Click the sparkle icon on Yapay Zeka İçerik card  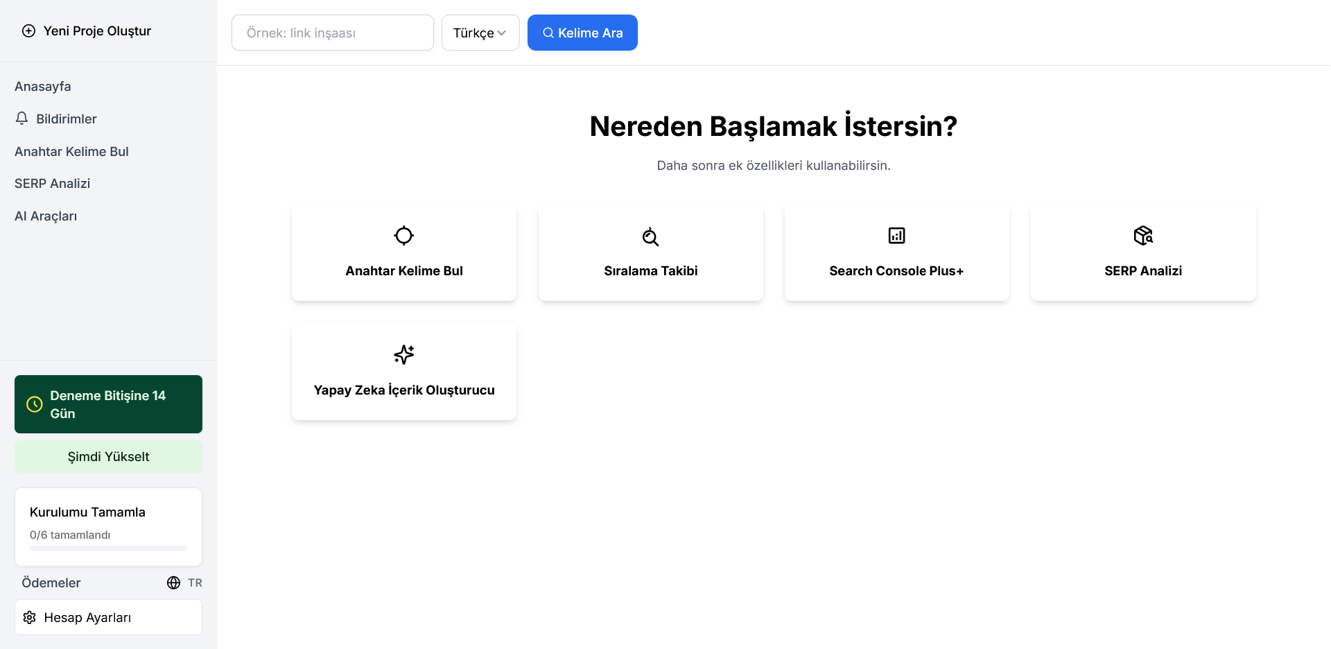point(403,354)
